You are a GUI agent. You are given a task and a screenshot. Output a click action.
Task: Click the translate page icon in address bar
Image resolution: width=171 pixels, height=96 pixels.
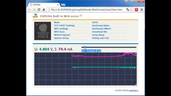pyautogui.click(x=128, y=10)
